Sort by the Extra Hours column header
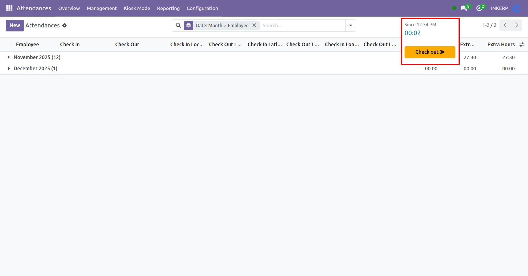This screenshot has width=528, height=276. [501, 45]
